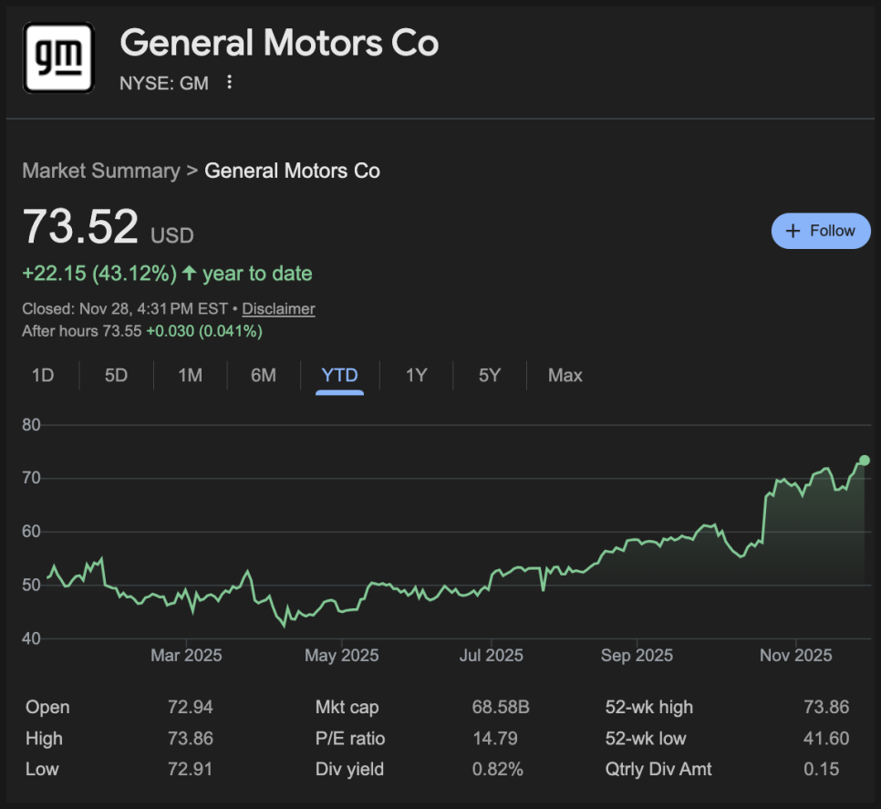
Task: Open the Disclaimer link
Action: 278,309
